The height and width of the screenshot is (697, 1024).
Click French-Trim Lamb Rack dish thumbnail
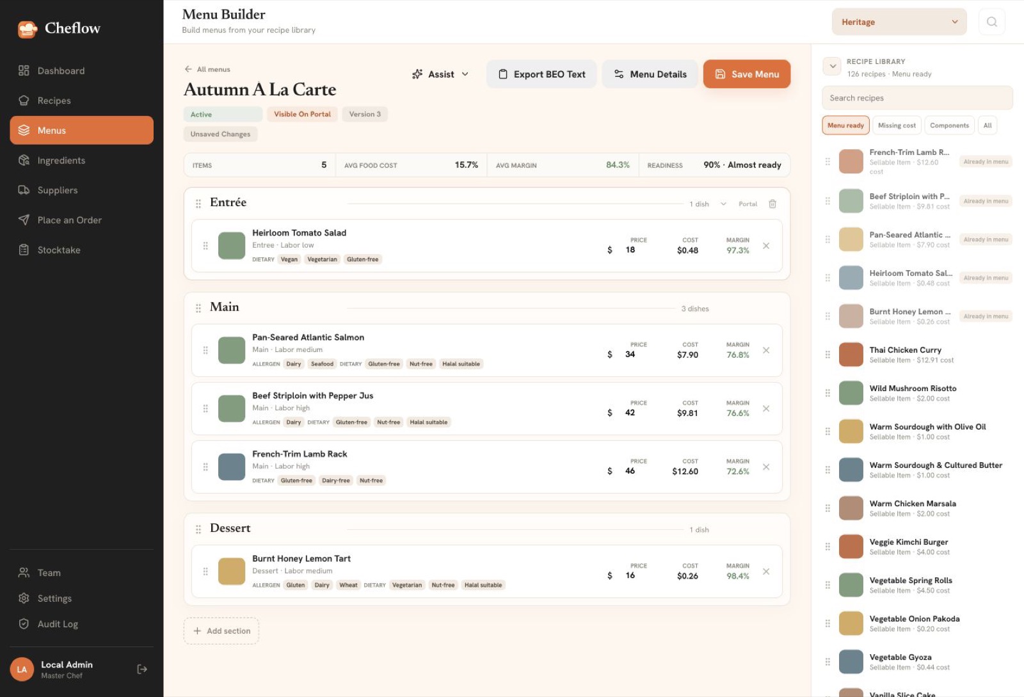(232, 467)
